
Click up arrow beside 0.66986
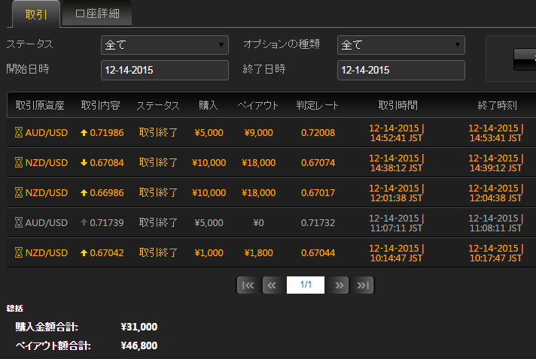pyautogui.click(x=84, y=192)
